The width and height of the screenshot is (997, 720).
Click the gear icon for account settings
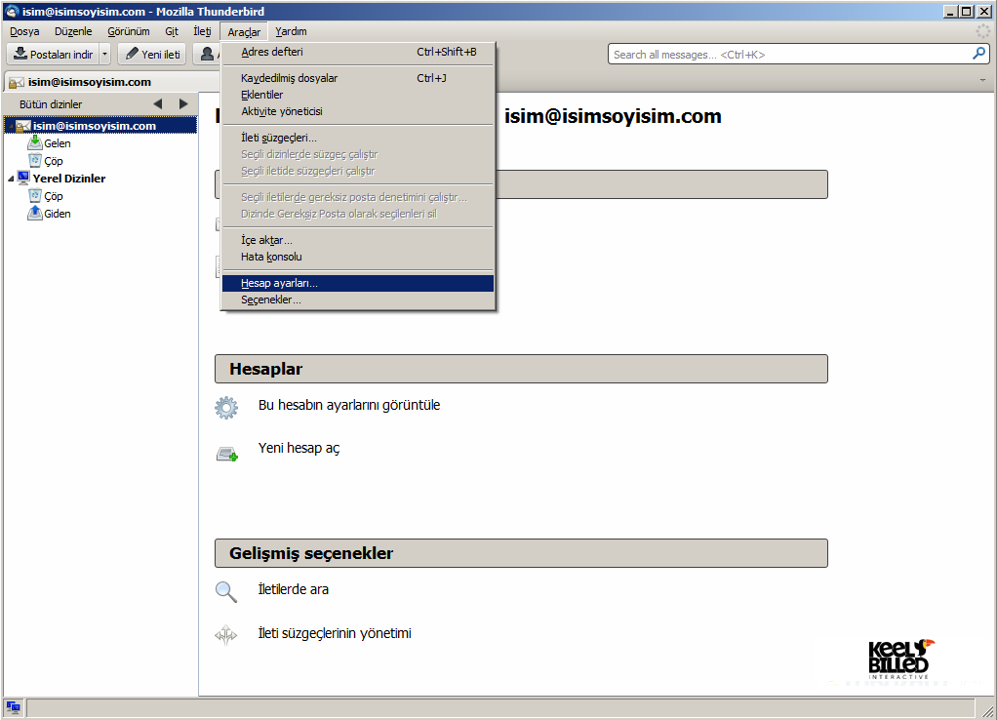(x=226, y=407)
